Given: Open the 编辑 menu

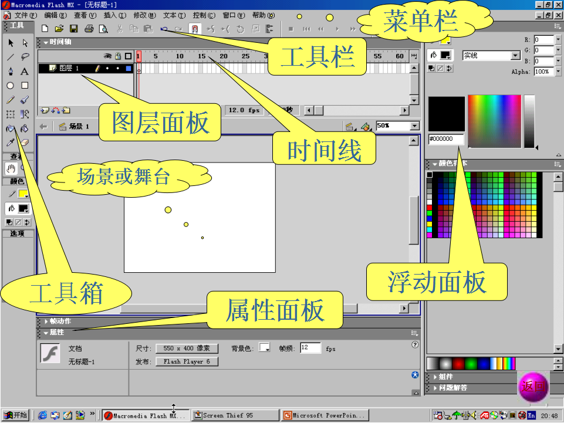Looking at the screenshot, I should coord(55,15).
